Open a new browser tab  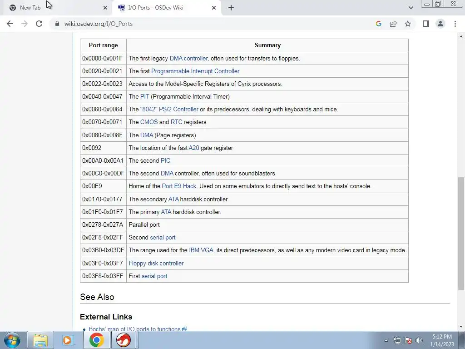pyautogui.click(x=231, y=8)
